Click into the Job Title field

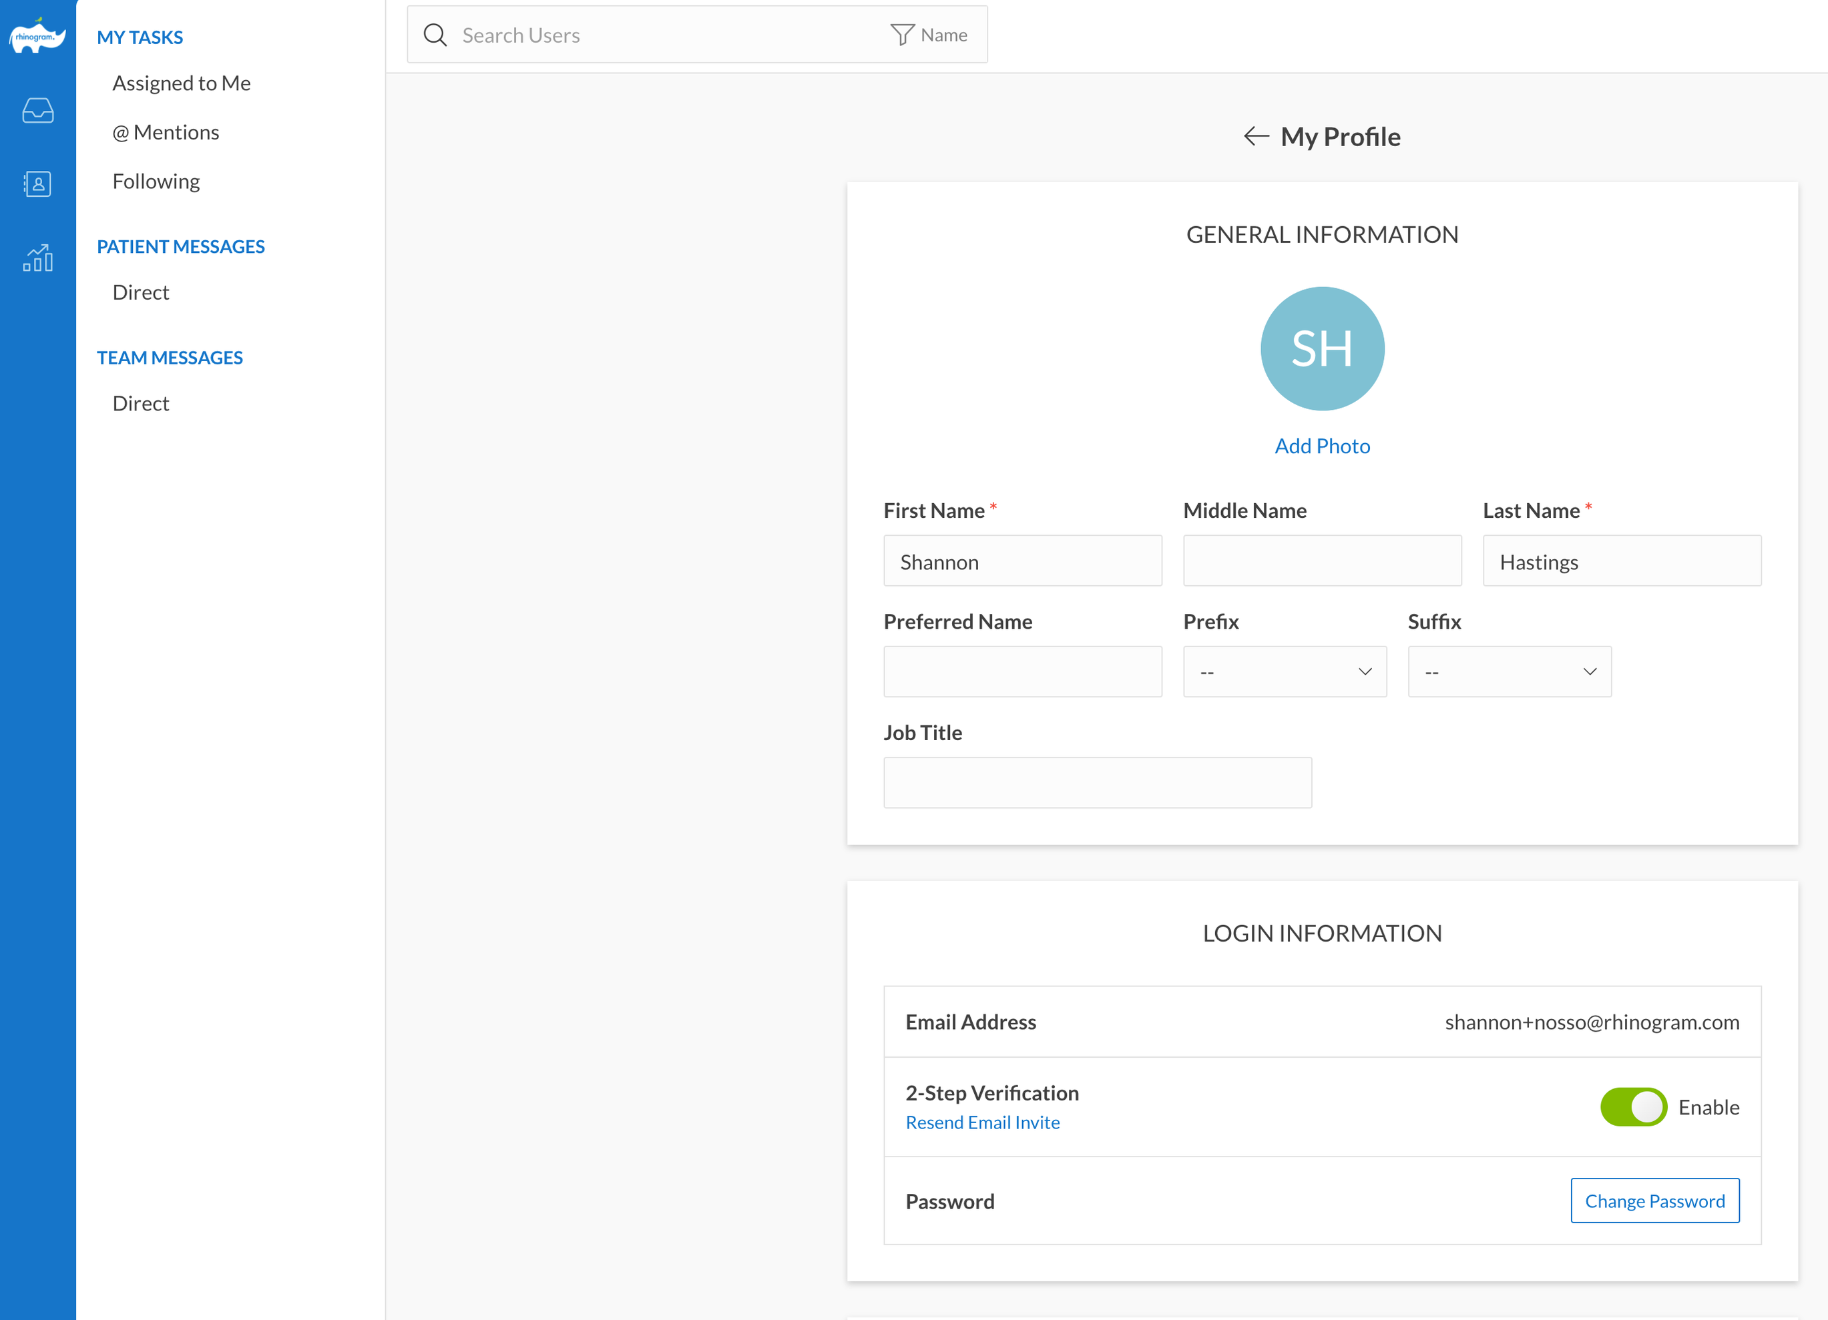point(1097,783)
